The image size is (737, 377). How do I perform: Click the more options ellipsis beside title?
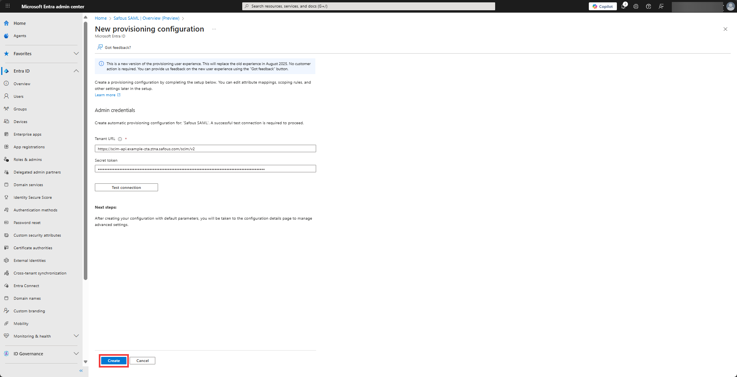coord(214,29)
